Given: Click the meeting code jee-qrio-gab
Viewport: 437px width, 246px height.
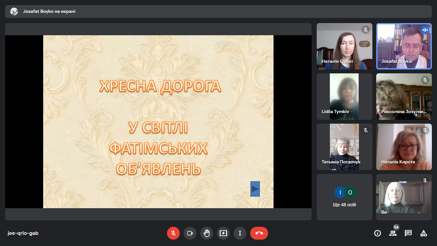Looking at the screenshot, I should point(23,233).
